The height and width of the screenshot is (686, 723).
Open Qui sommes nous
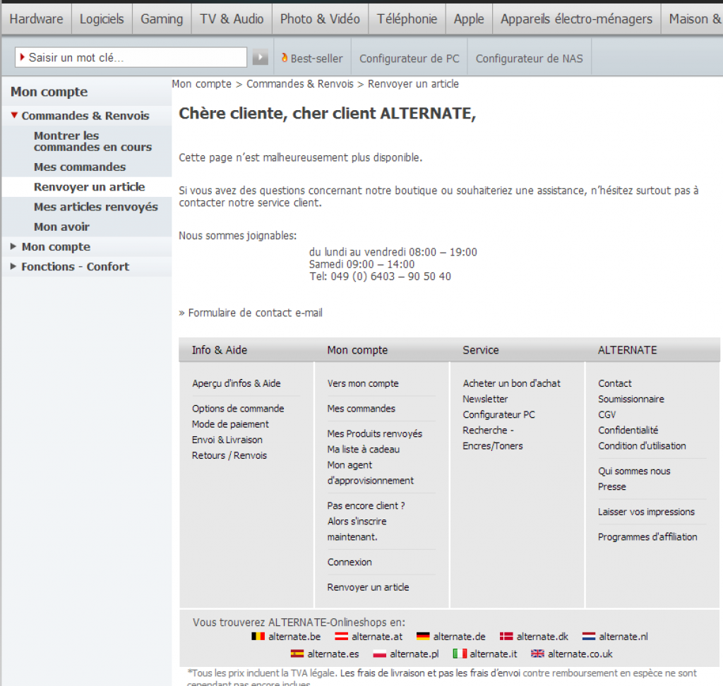click(634, 471)
